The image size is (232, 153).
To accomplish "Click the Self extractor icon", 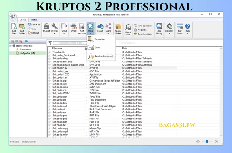I will click(82, 26).
